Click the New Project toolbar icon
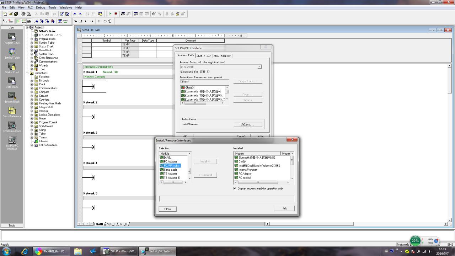 pos(6,14)
